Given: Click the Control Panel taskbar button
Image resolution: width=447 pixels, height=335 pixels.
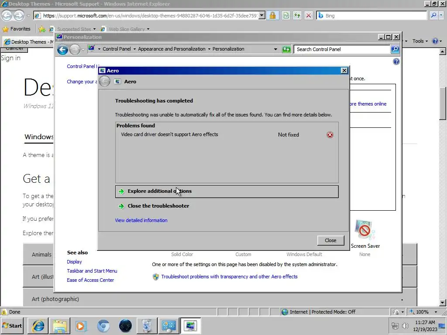Looking at the screenshot, I should [168, 325].
